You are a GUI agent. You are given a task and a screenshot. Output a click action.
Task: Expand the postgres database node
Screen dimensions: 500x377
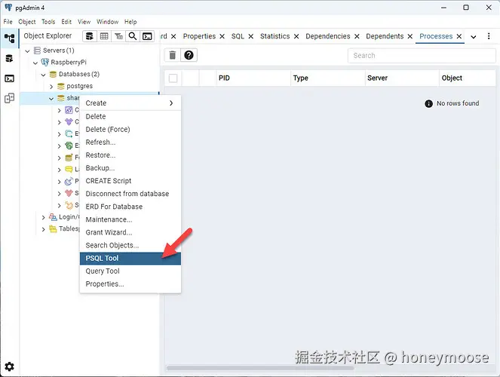51,87
